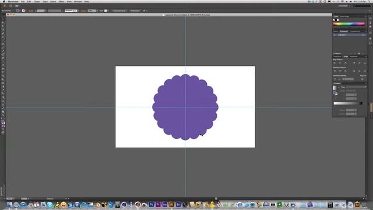The image size is (373, 210).
Task: Click the vertical distribute space icon
Action: point(335,79)
